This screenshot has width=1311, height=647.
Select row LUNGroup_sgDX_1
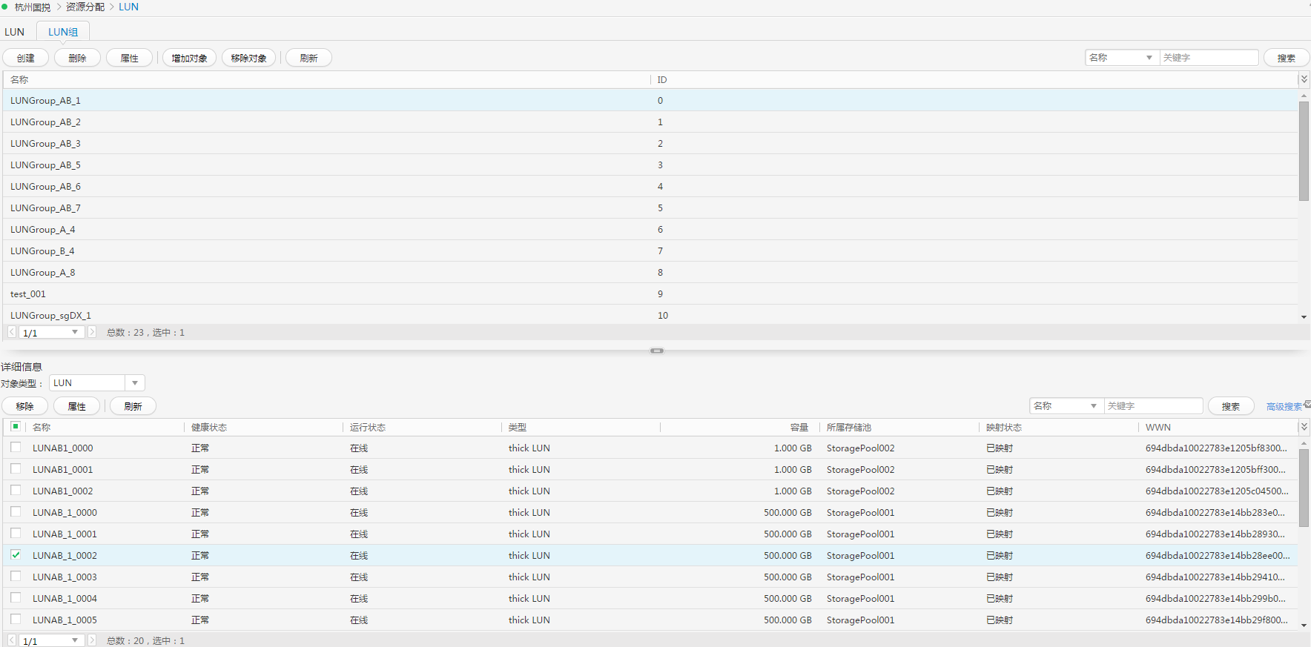click(x=650, y=314)
